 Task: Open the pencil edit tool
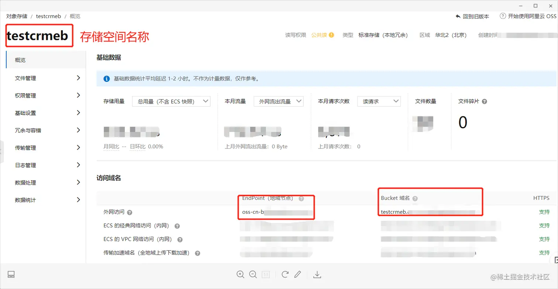[298, 274]
